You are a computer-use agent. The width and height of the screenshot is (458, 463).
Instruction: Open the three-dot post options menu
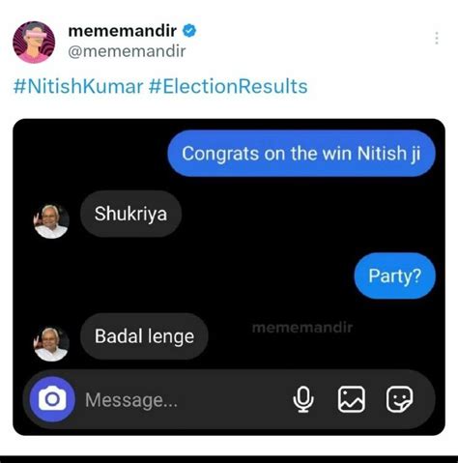pos(437,38)
